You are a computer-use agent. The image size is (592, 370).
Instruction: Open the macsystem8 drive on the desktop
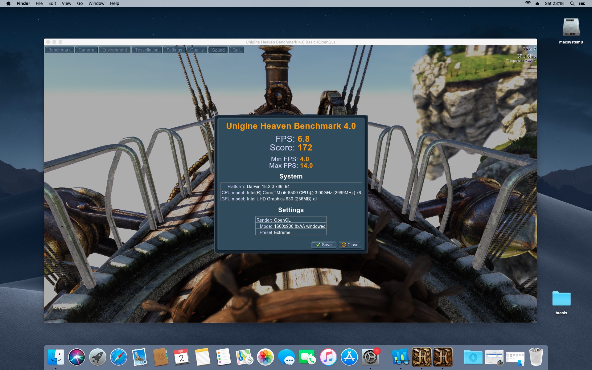pyautogui.click(x=571, y=28)
